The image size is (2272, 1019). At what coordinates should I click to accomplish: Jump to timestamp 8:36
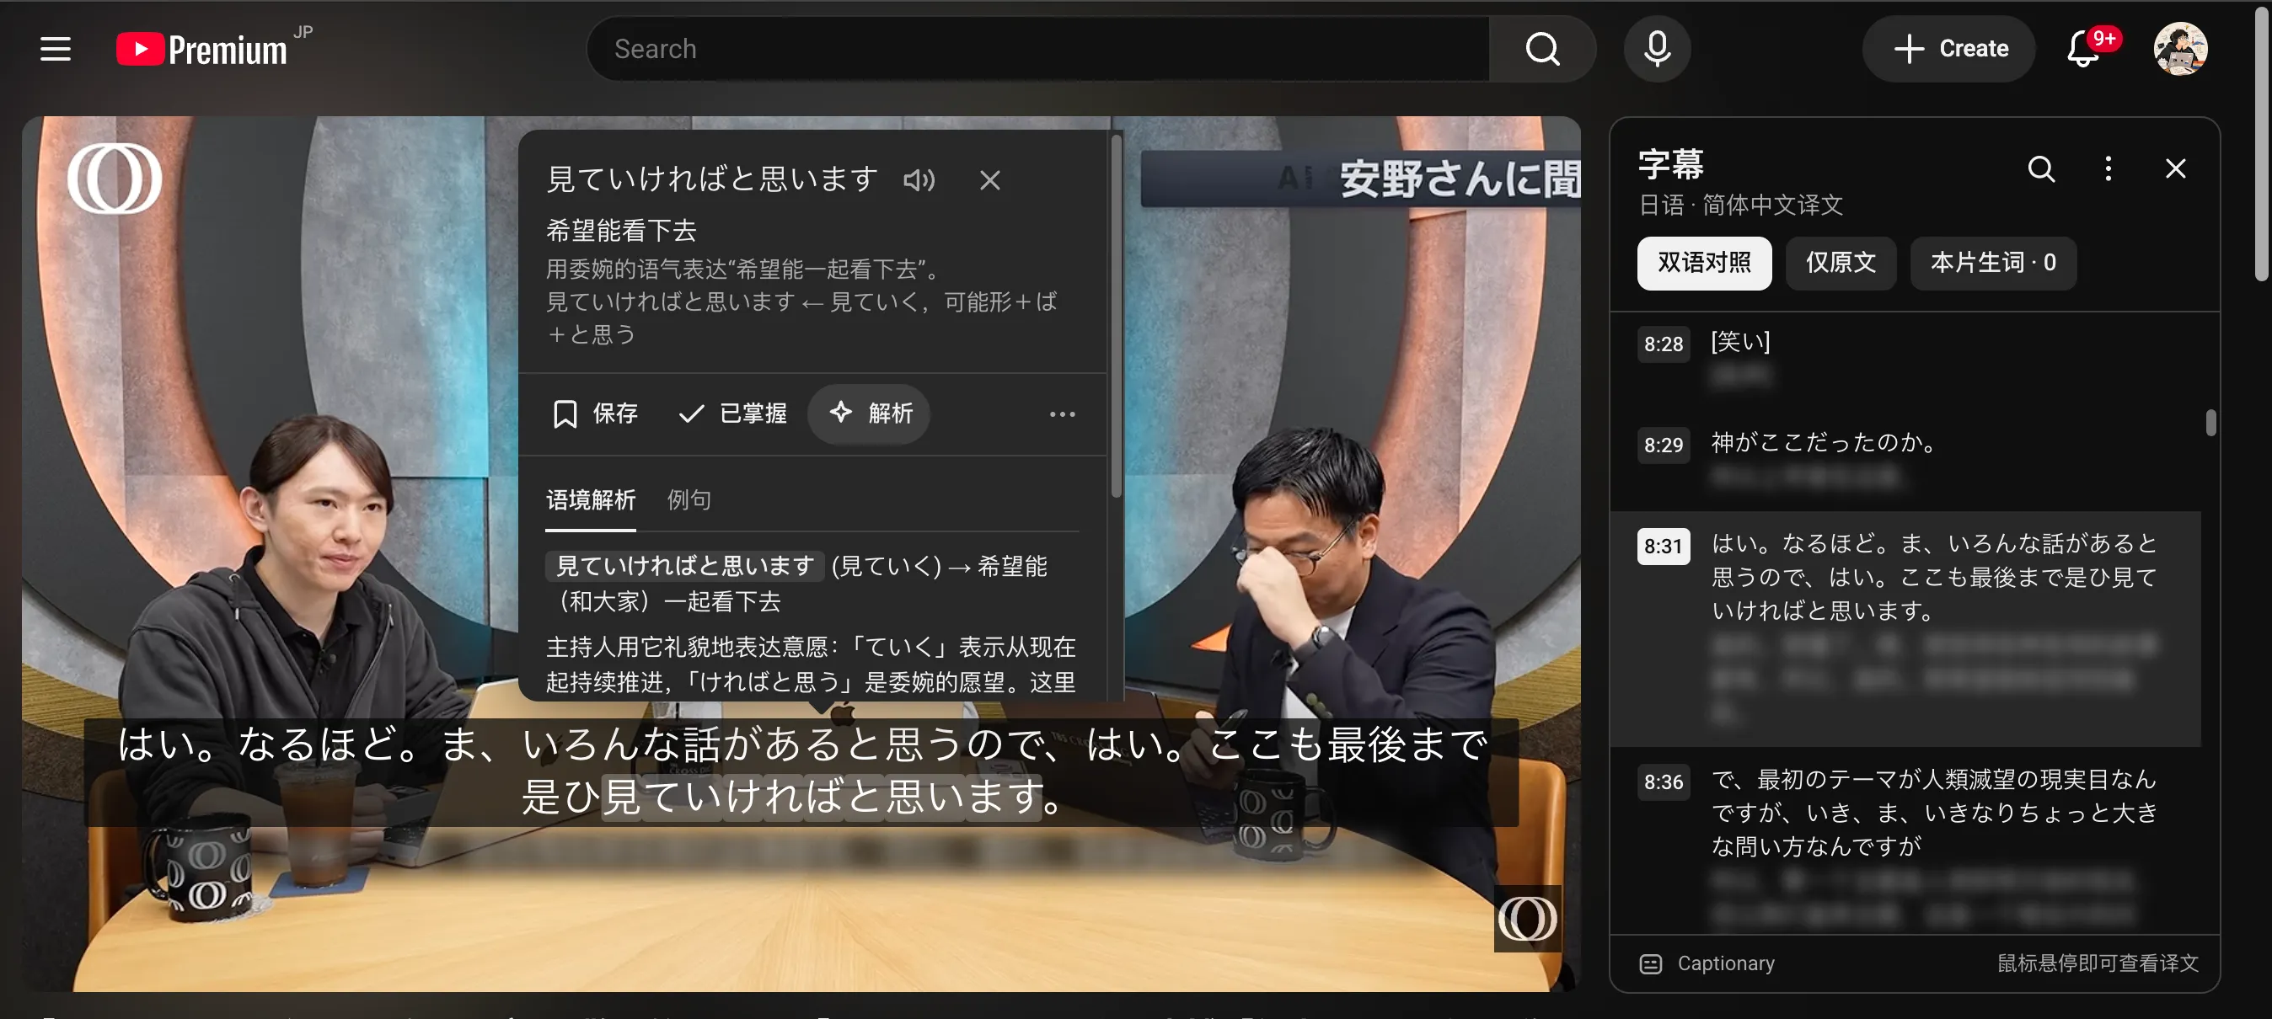1664,782
